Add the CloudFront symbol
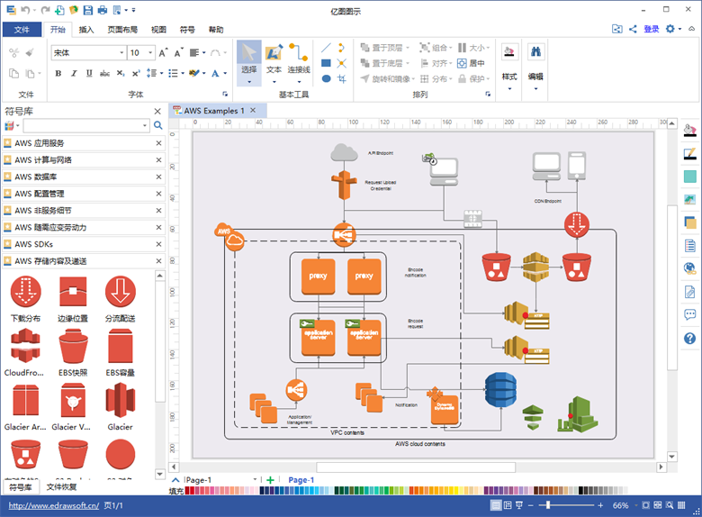 point(25,346)
